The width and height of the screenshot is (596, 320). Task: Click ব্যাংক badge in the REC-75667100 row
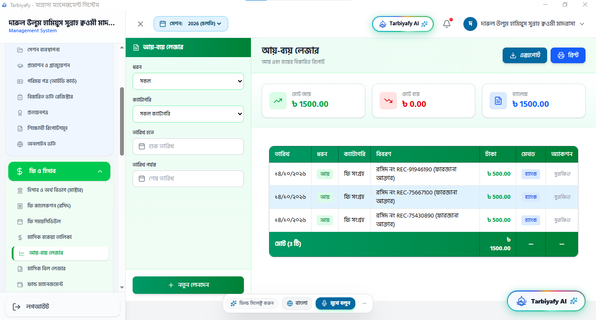coord(531,197)
